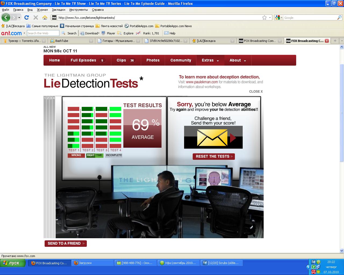
Task: Open Full Episodes section
Action: click(x=88, y=60)
